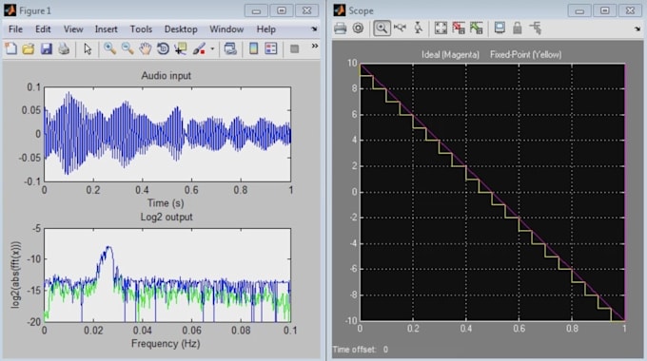Screen dimensions: 647x361
Task: Click Save current axes settings icon in Scope
Action: coord(459,28)
